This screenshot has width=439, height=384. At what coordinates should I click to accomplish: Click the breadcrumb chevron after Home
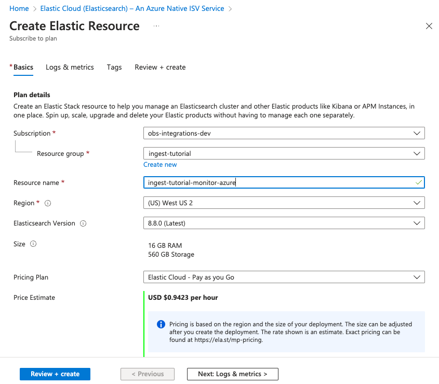coord(35,8)
